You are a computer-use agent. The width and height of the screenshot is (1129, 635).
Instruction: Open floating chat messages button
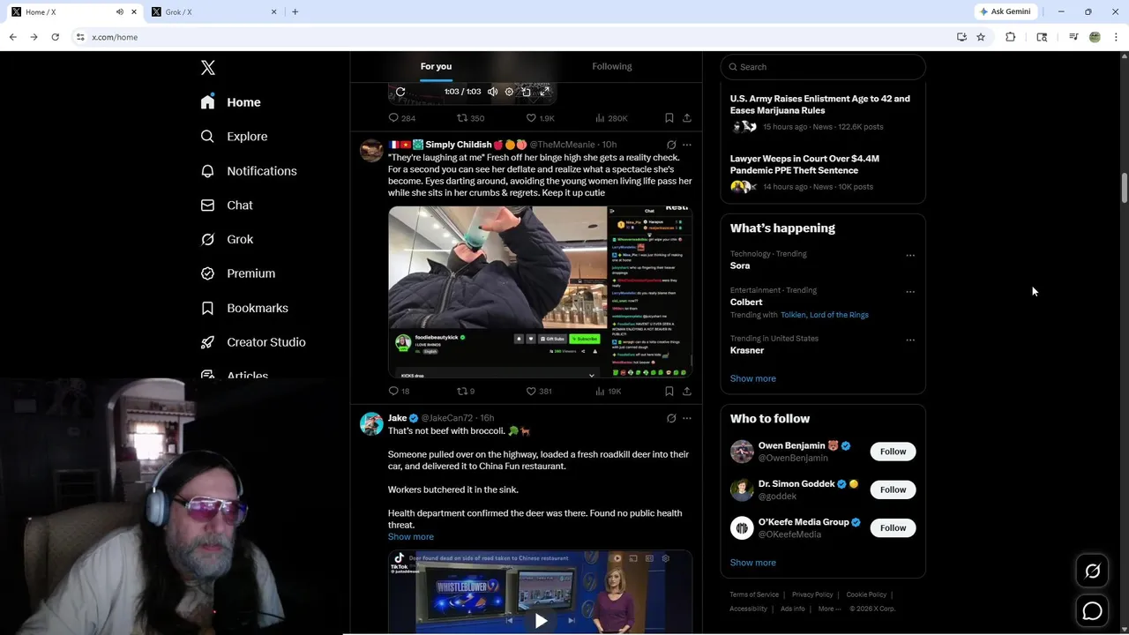pos(1092,610)
